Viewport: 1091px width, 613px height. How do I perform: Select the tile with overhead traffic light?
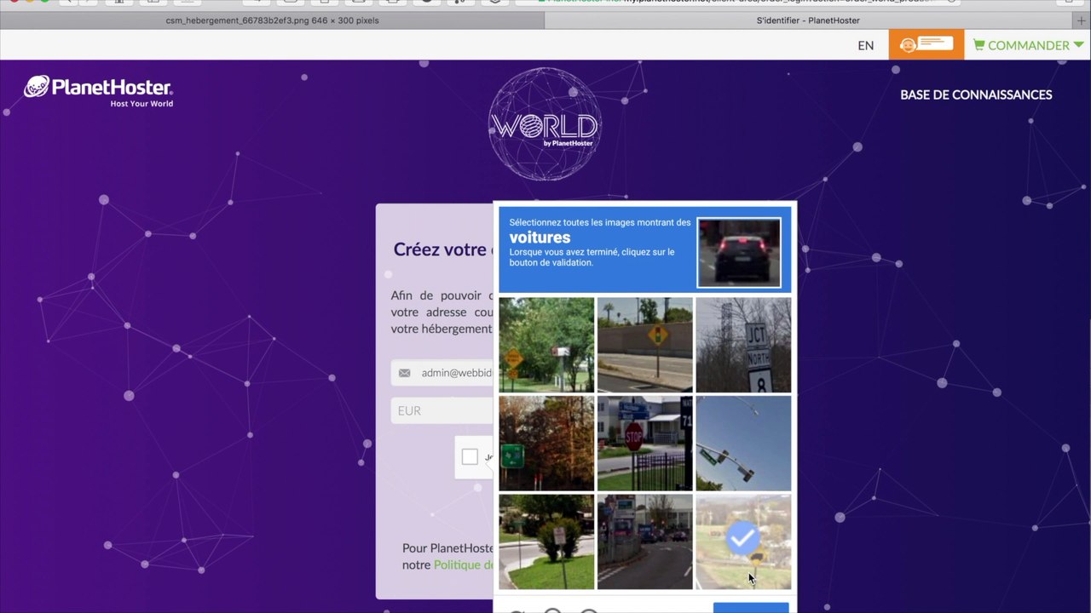[x=743, y=444]
